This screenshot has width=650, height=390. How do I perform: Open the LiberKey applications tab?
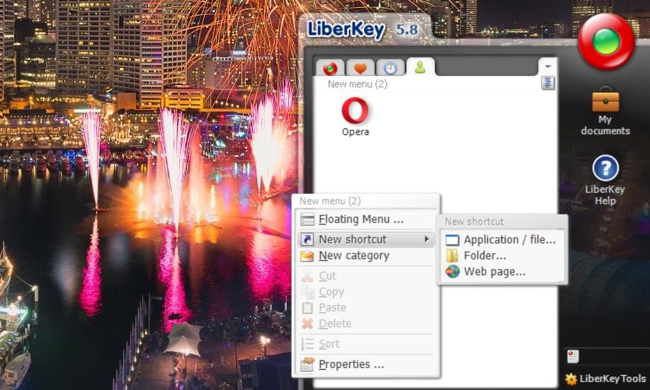coord(330,67)
